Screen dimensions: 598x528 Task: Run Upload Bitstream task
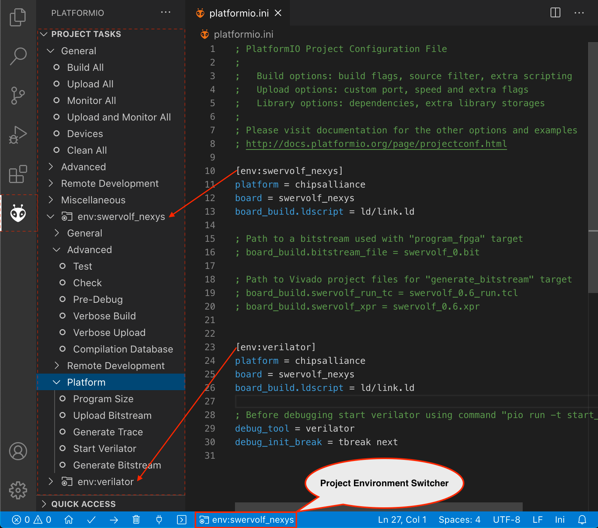tap(111, 415)
